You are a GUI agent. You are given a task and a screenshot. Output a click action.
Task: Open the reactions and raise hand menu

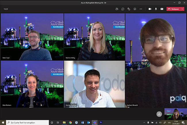coord(129,9)
